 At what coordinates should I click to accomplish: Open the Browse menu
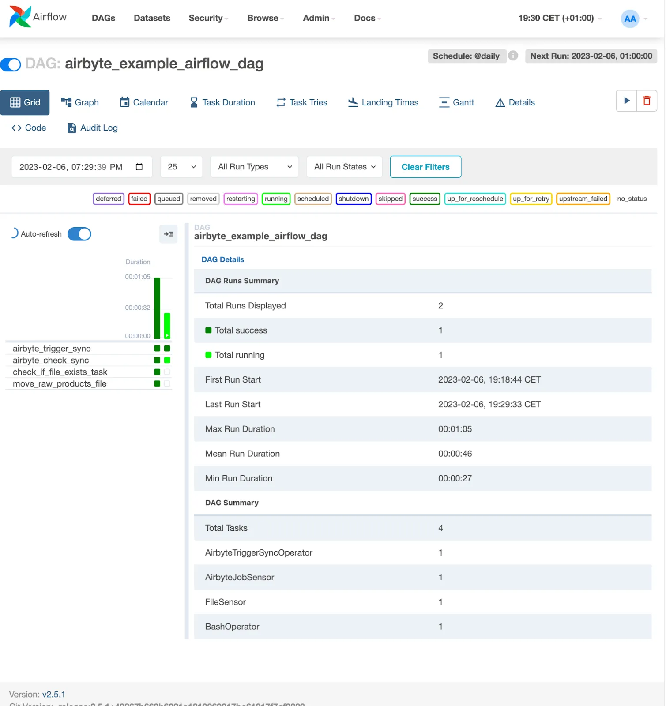click(266, 18)
